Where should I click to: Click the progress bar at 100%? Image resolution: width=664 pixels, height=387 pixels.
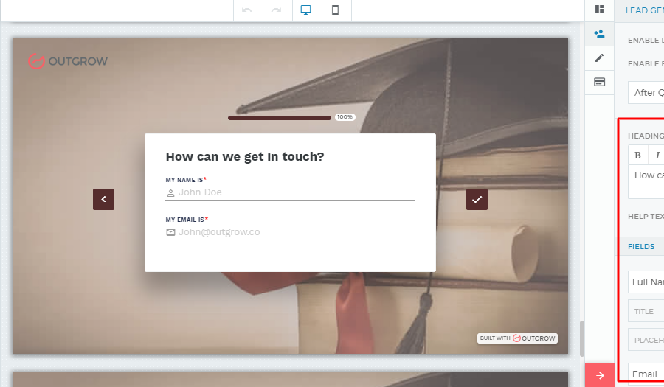coord(280,117)
